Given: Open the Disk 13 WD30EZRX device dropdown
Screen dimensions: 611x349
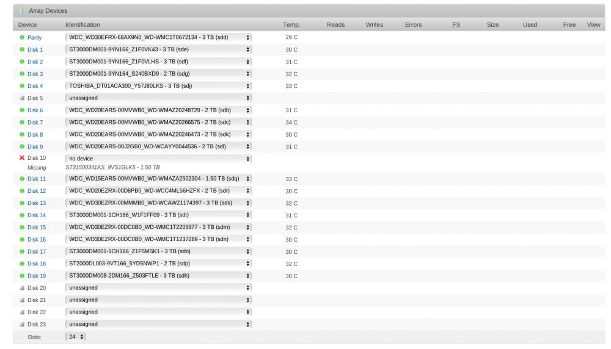Looking at the screenshot, I should 158,203.
